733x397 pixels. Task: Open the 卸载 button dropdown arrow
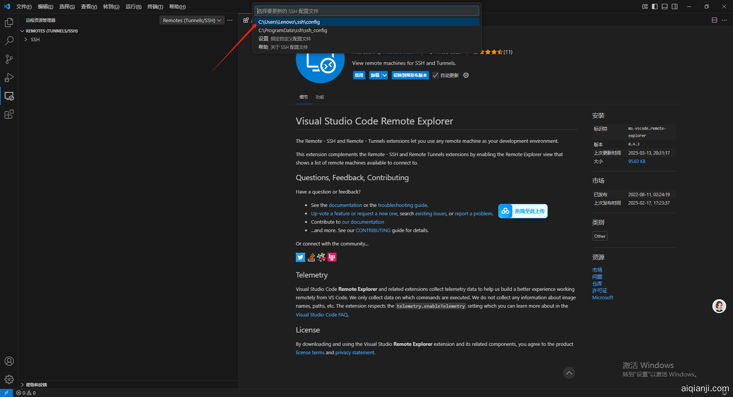coord(385,75)
